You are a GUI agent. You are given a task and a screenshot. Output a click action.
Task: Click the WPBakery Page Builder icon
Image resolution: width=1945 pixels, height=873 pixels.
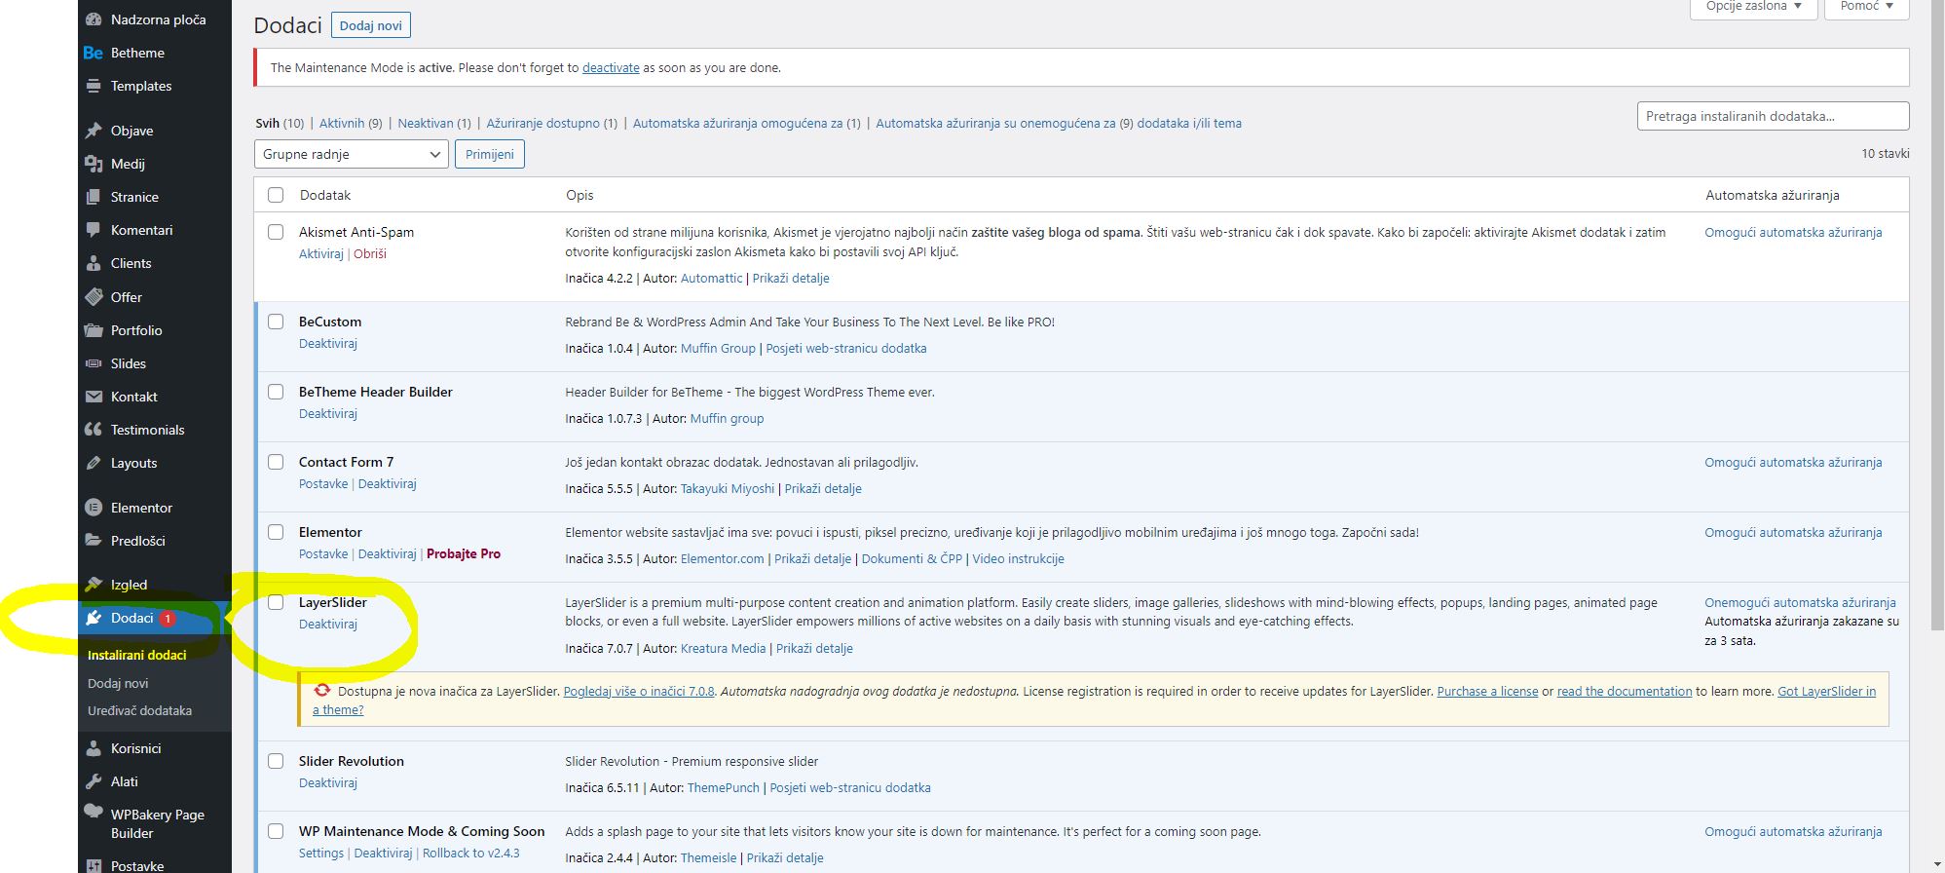(x=94, y=813)
